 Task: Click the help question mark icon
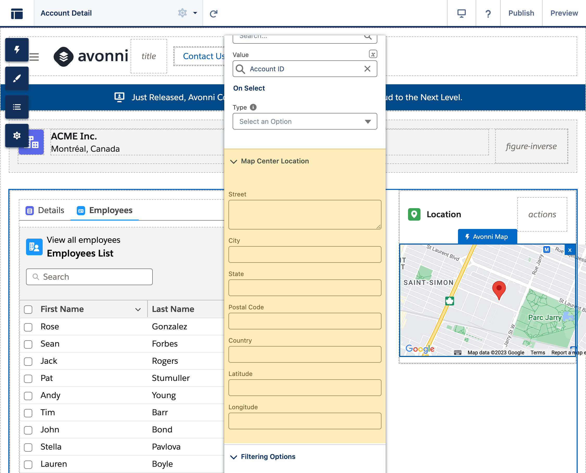(x=488, y=13)
